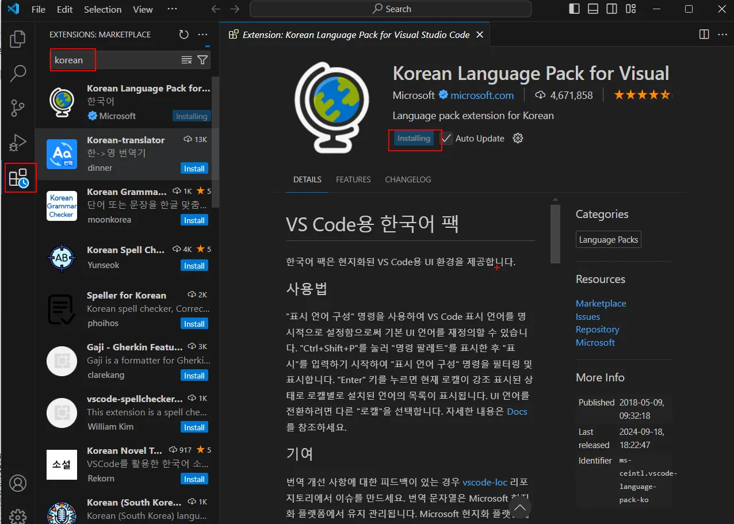
Task: Refresh the extensions marketplace list
Action: click(183, 35)
